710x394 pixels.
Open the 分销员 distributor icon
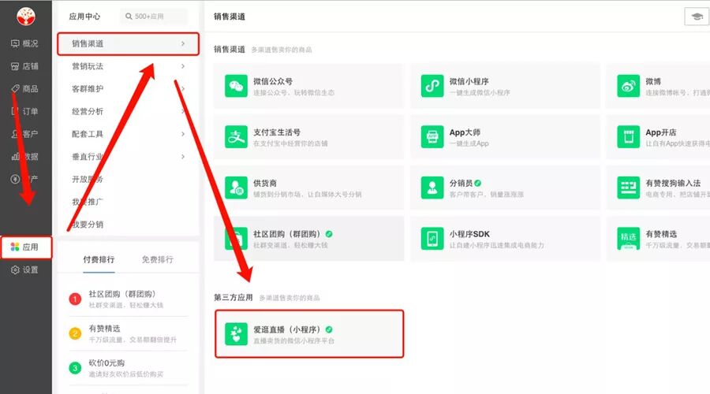pyautogui.click(x=432, y=188)
